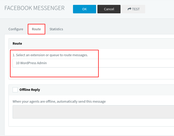Image resolution: width=174 pixels, height=136 pixels.
Task: Click the 'Offline Reply' label
Action: pyautogui.click(x=30, y=90)
